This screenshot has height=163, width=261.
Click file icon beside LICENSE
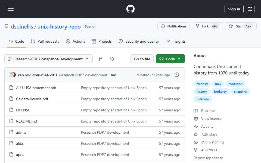11,110
